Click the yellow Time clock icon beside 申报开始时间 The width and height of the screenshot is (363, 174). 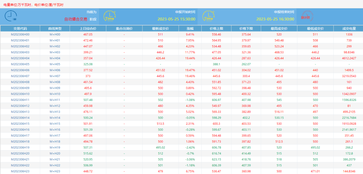coord(110,16)
